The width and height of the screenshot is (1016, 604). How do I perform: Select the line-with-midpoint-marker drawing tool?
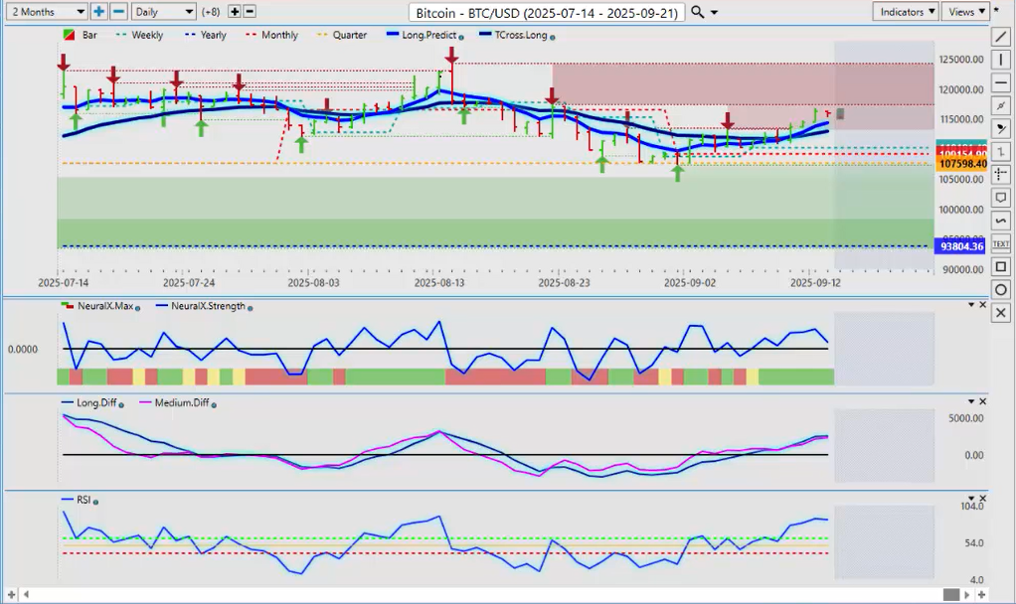coord(1001,105)
